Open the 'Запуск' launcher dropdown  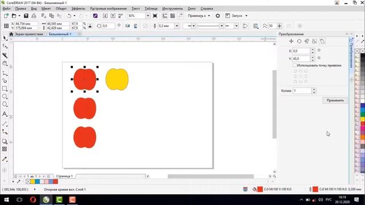[246, 16]
